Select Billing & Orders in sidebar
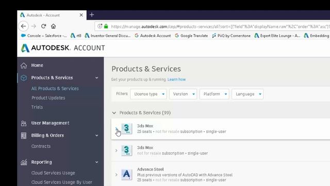 [47, 135]
